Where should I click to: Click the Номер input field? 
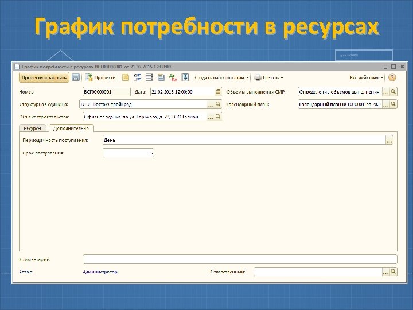pos(107,92)
